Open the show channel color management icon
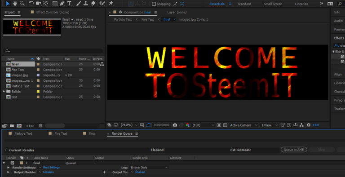Viewport: 345px width, 177px height. (187, 125)
